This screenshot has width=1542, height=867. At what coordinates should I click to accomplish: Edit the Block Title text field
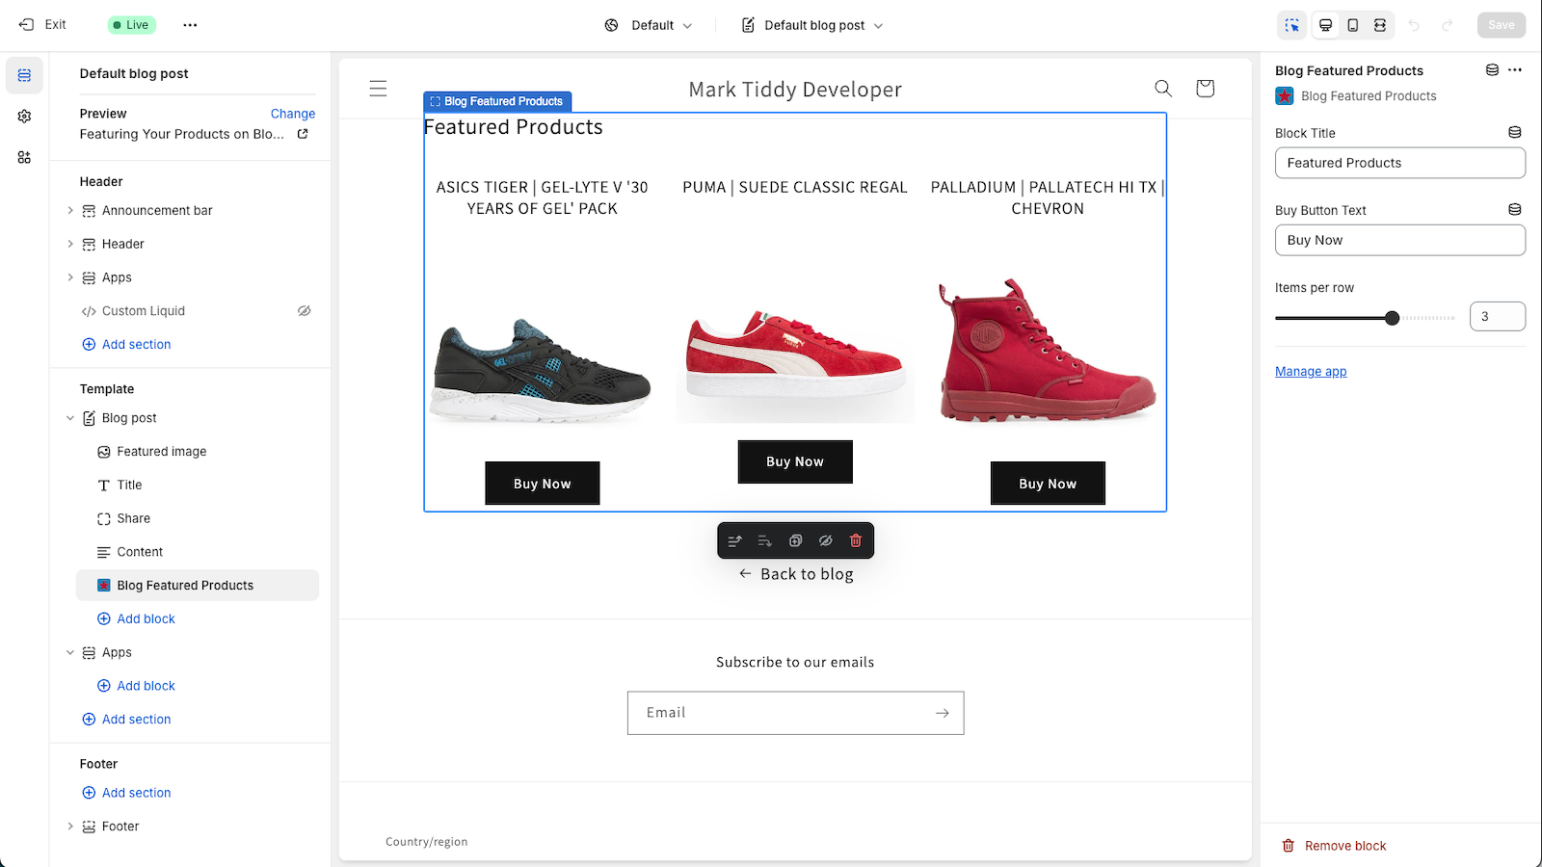tap(1400, 163)
